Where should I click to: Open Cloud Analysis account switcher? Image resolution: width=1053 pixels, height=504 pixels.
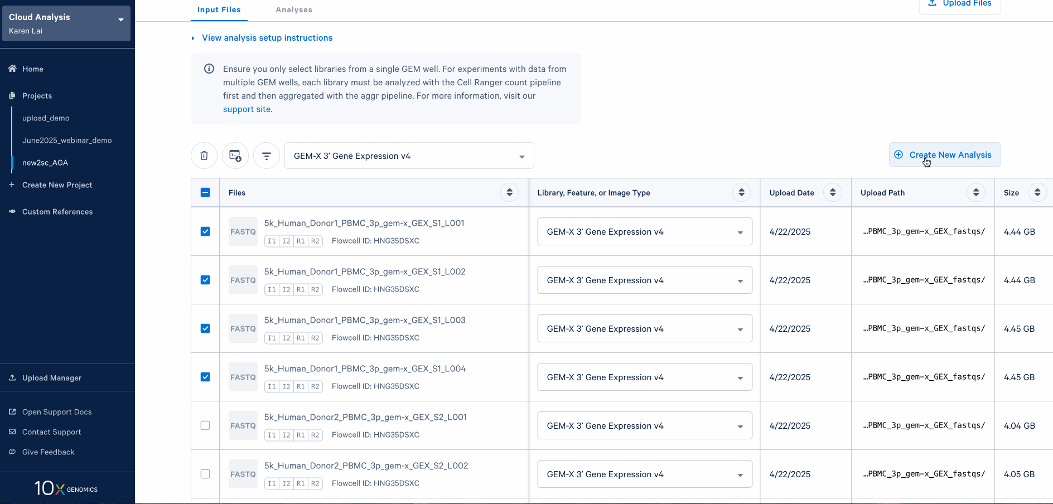point(66,23)
